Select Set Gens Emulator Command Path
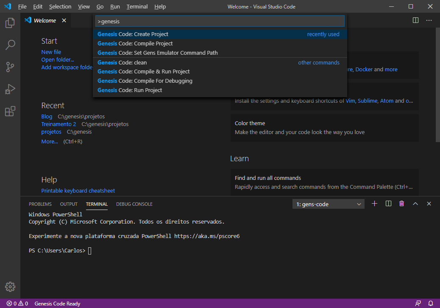This screenshot has width=440, height=308. click(x=220, y=53)
